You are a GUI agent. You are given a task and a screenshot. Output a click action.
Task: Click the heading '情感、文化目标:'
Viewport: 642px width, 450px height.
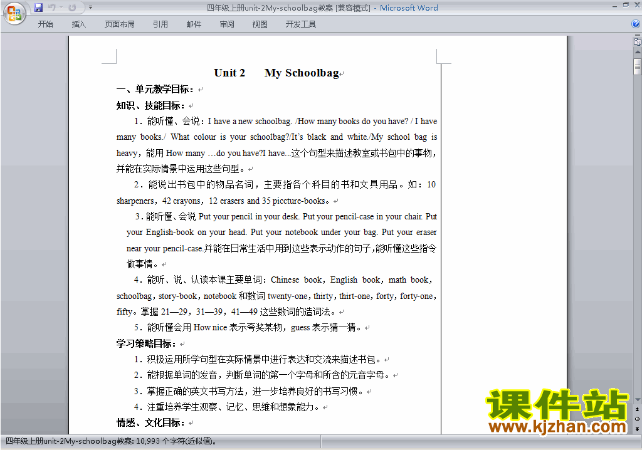tap(150, 422)
